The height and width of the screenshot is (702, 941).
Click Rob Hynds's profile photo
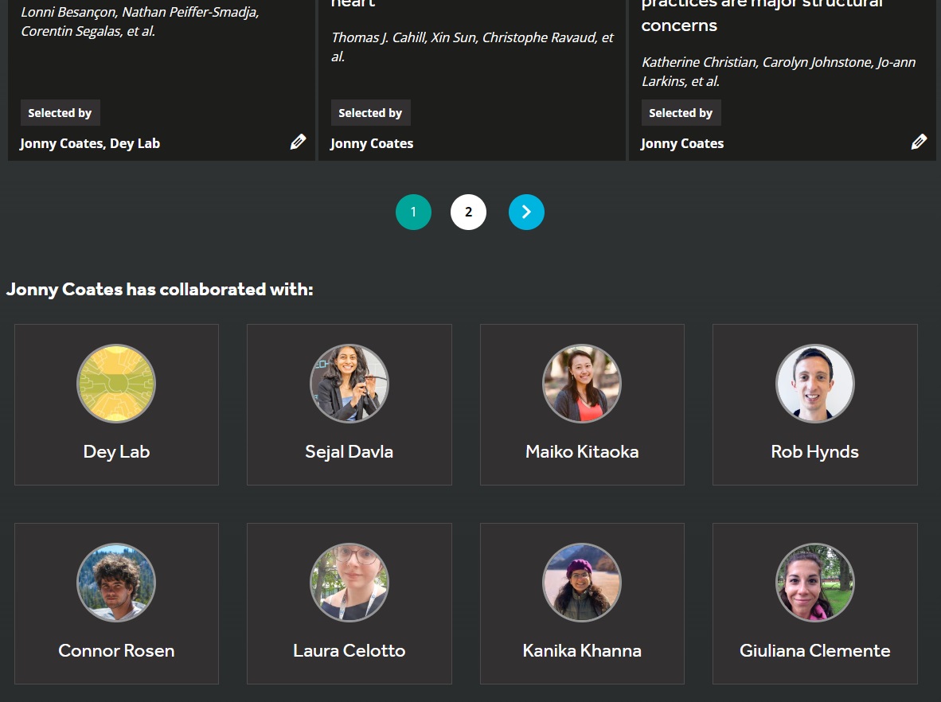(x=814, y=384)
